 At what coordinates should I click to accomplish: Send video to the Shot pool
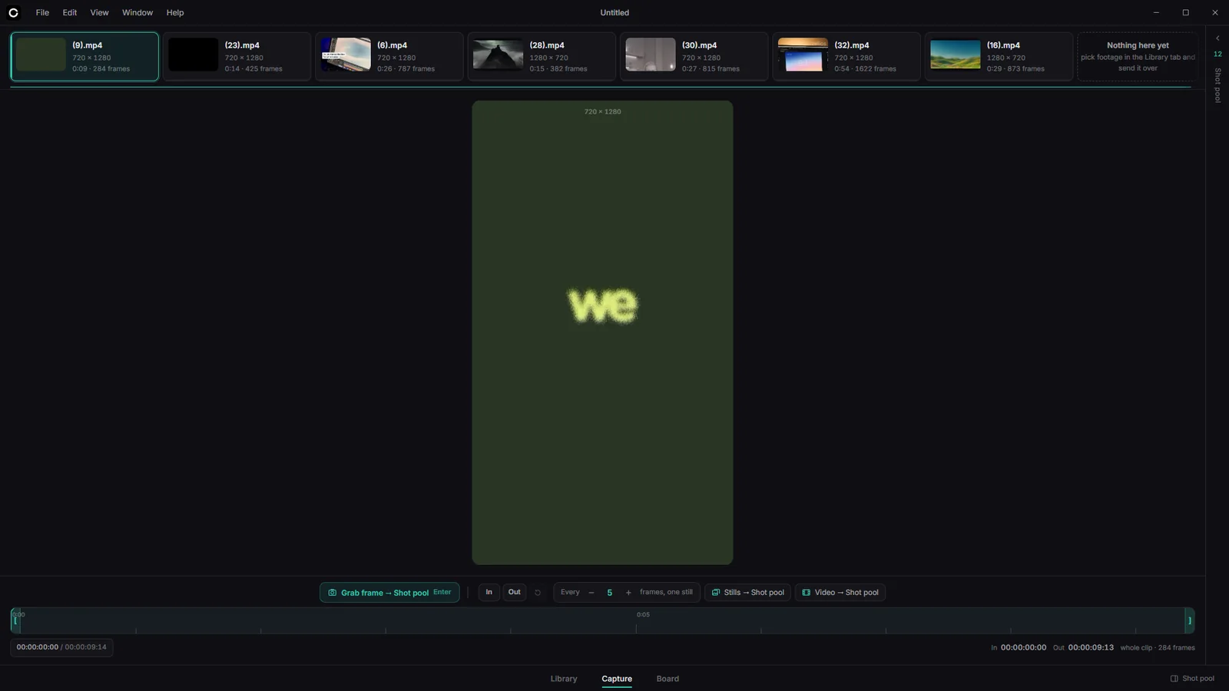840,593
